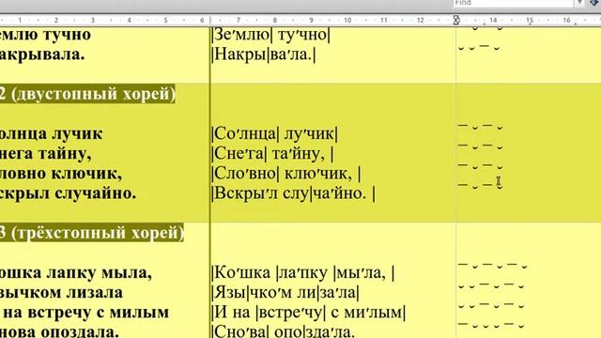Viewport: 601px width, 338px height.
Task: Click the bold line 'ловно ключик,'
Action: point(61,174)
